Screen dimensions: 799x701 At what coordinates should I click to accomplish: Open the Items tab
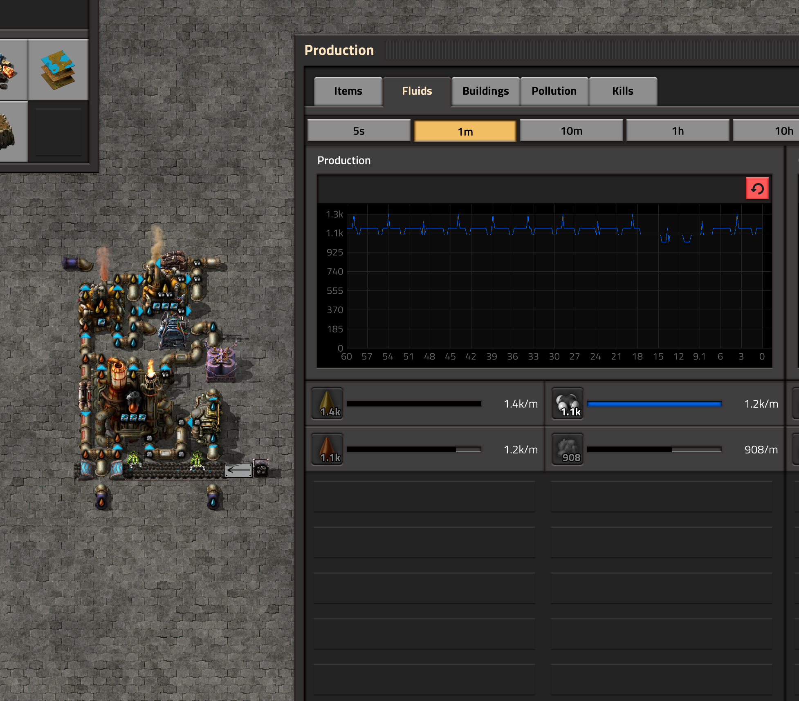click(348, 91)
